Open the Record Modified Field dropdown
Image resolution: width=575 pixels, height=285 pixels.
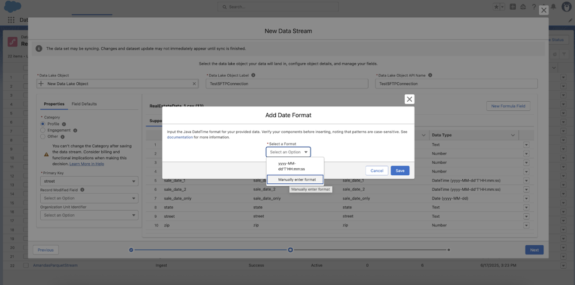coord(89,198)
